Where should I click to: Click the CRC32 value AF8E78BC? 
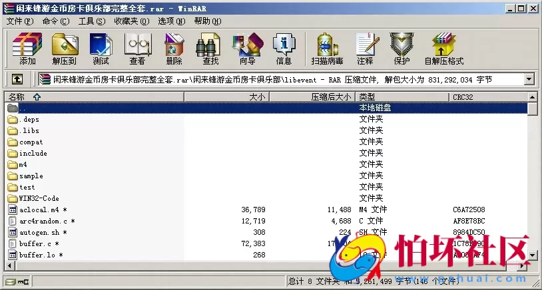point(469,221)
